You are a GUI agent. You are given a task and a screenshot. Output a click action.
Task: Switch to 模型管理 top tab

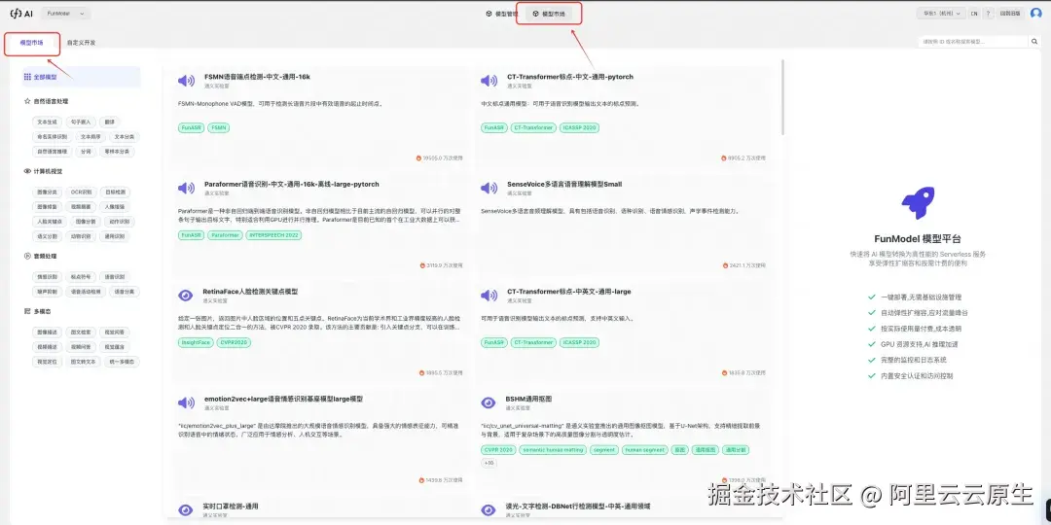tap(502, 14)
